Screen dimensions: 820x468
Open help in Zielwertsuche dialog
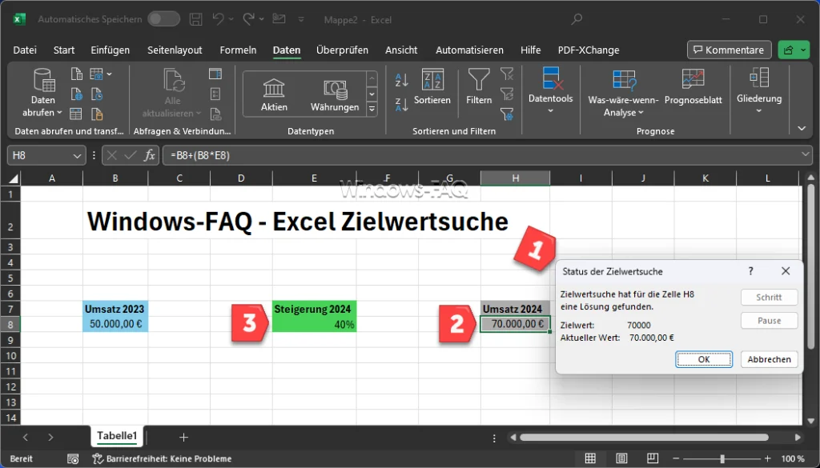(x=750, y=271)
